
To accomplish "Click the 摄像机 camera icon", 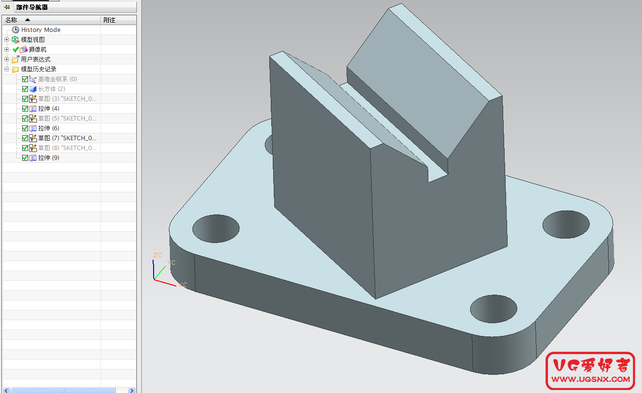I will click(x=24, y=50).
